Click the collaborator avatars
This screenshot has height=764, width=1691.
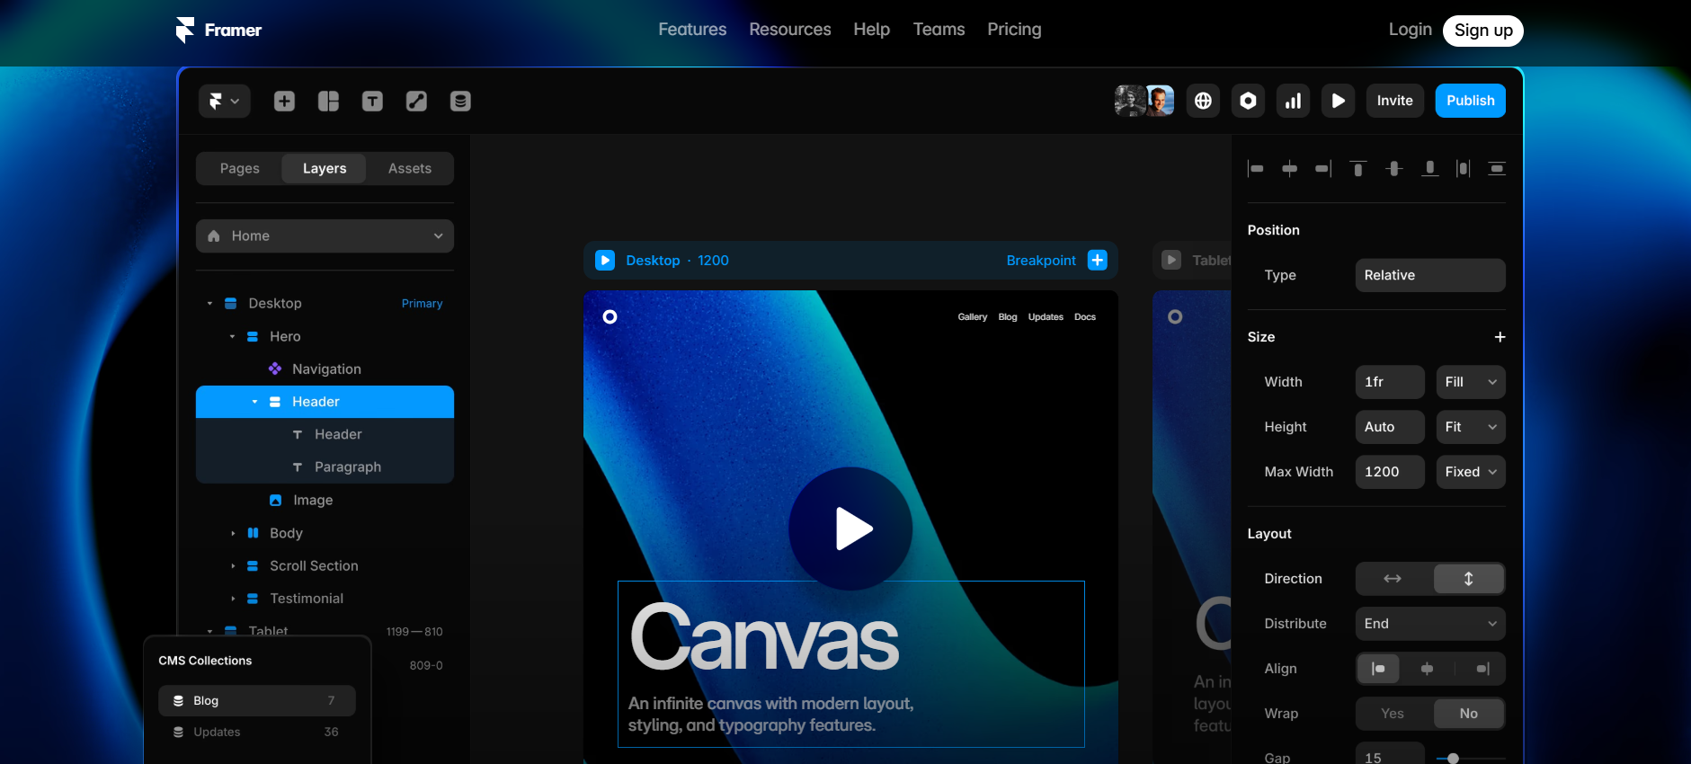(1144, 101)
